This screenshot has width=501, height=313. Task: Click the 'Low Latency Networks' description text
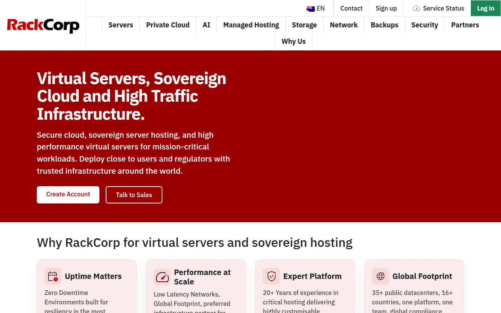click(x=192, y=303)
